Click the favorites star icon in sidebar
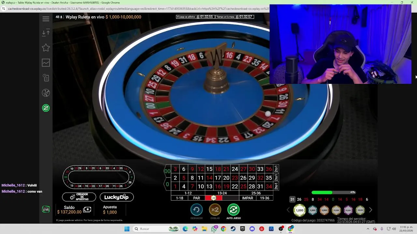 (x=46, y=47)
